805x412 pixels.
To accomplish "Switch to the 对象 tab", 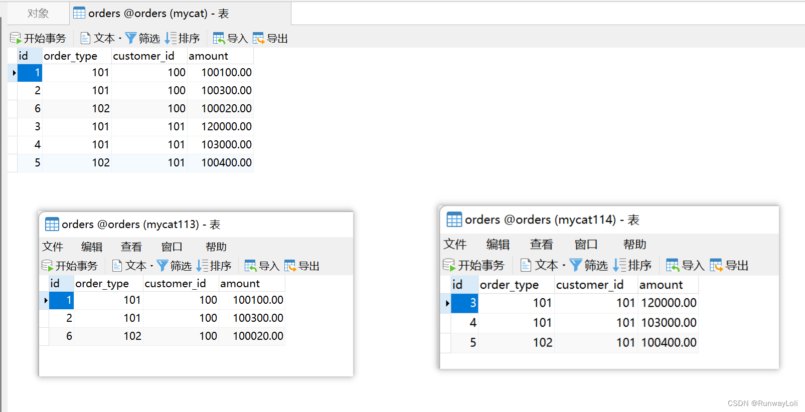I will [38, 14].
